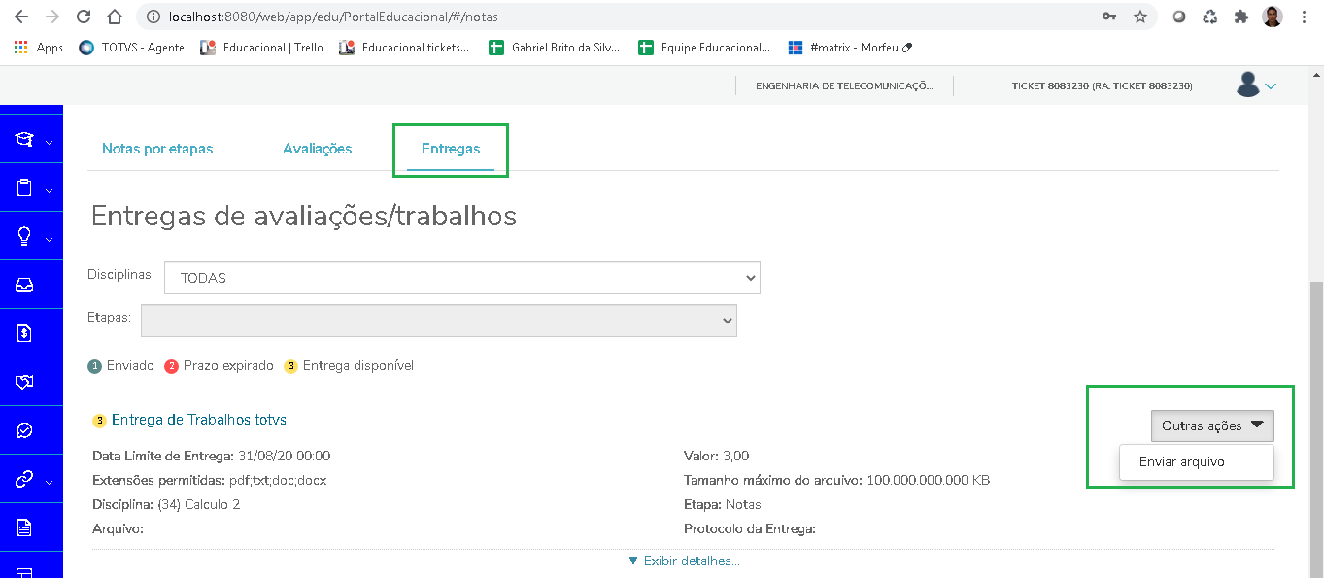The image size is (1324, 578).
Task: Expand chevron beside lightbulb icon
Action: pyautogui.click(x=49, y=239)
